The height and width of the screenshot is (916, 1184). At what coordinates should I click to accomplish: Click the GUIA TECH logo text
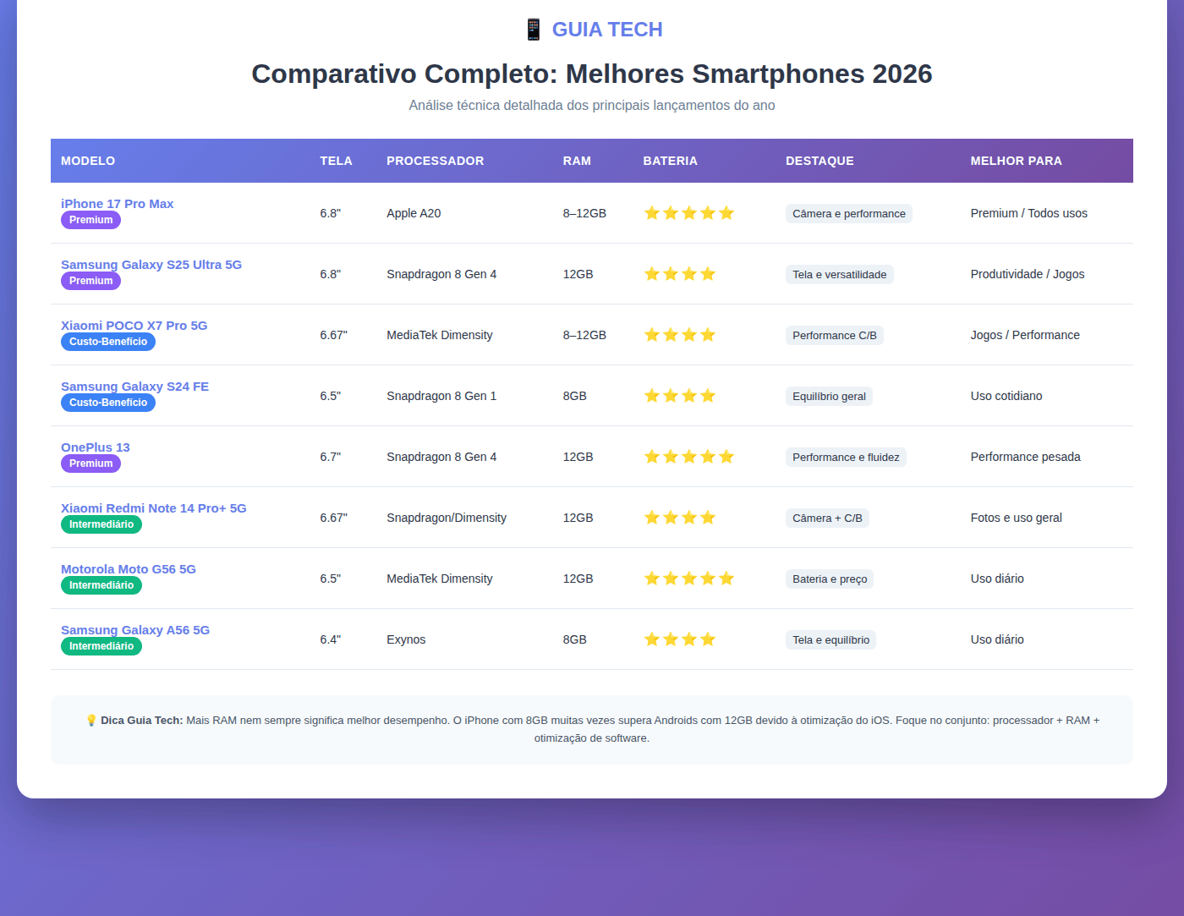[x=607, y=30]
